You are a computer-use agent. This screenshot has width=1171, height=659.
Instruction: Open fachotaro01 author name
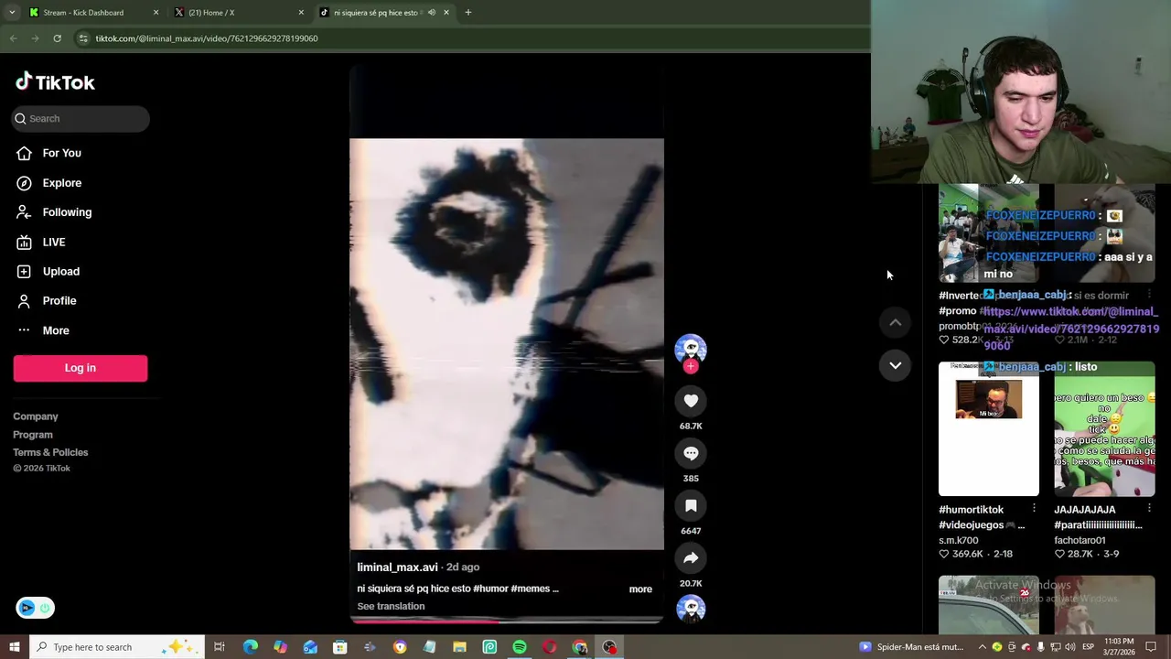pos(1080,540)
